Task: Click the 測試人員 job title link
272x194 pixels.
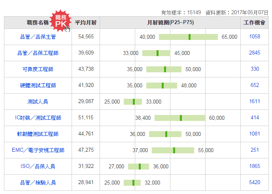Action: [x=38, y=102]
